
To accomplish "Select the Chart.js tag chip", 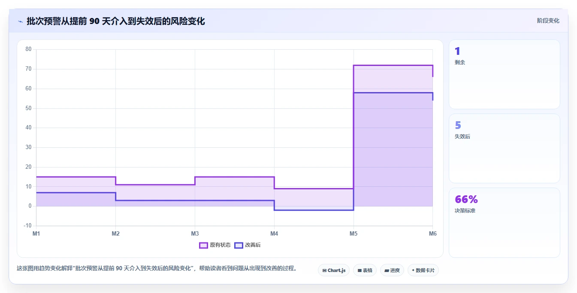I will click(334, 270).
